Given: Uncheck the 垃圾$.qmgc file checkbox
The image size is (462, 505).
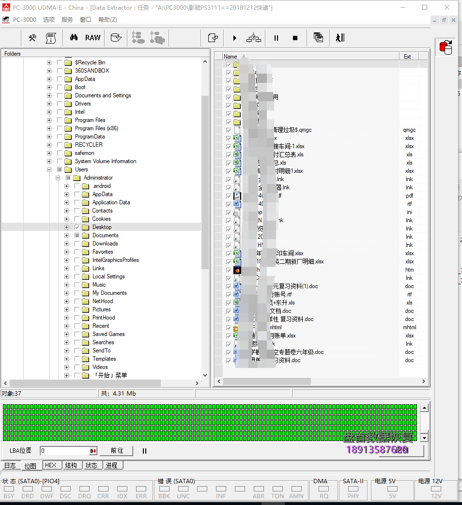Looking at the screenshot, I should click(x=229, y=130).
